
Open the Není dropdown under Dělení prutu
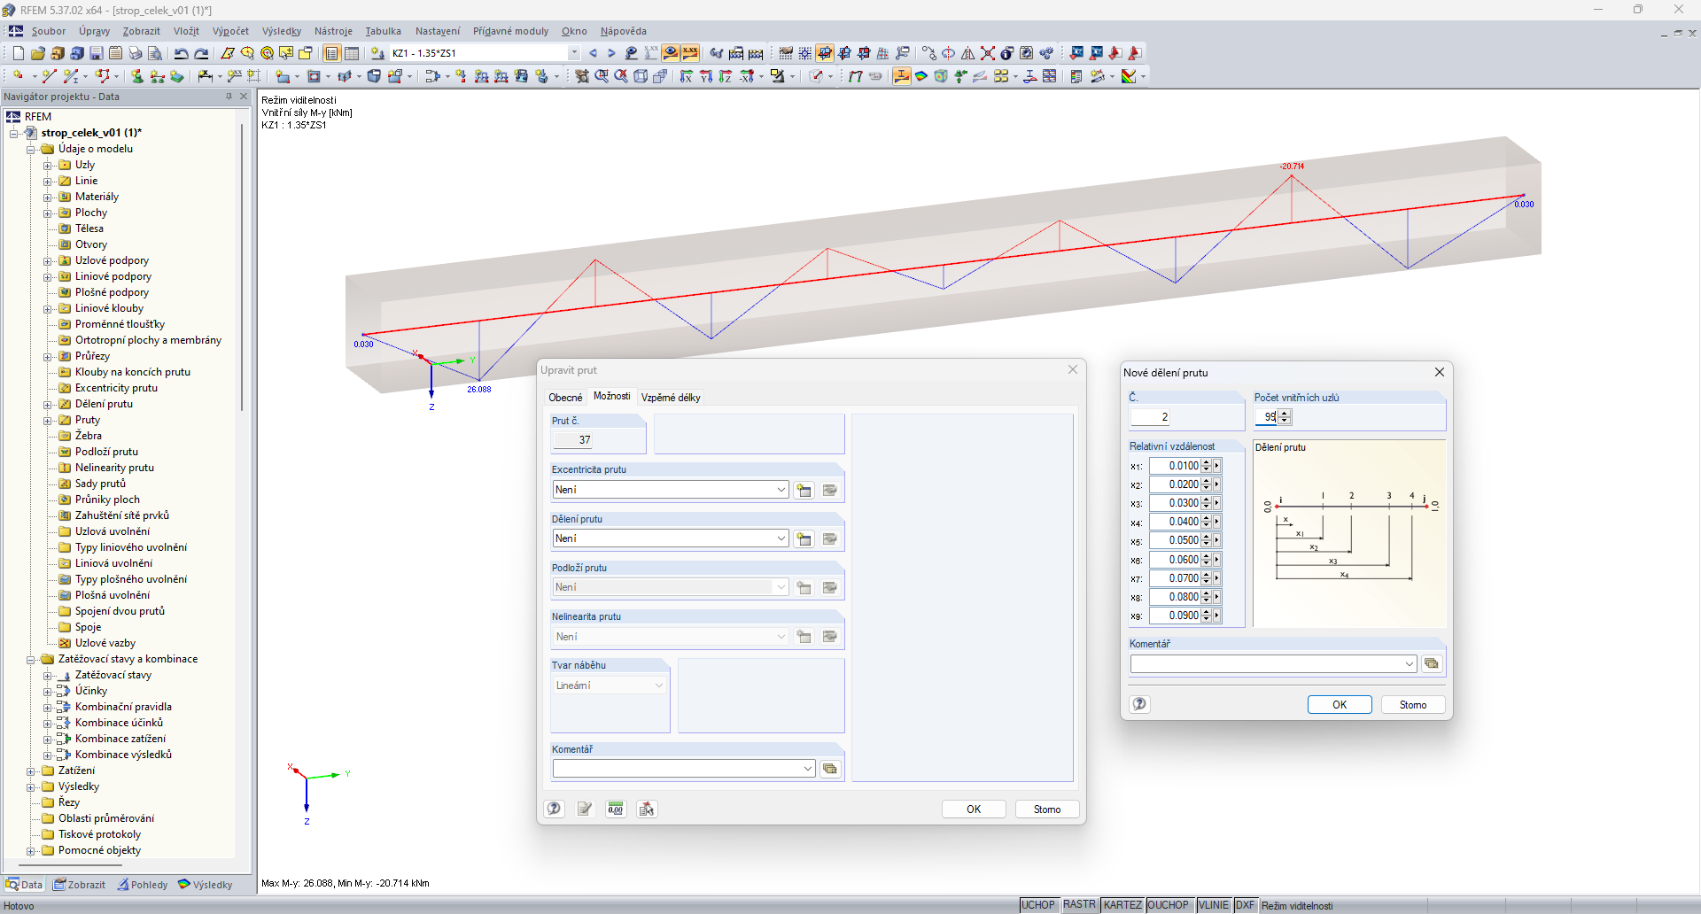click(781, 538)
